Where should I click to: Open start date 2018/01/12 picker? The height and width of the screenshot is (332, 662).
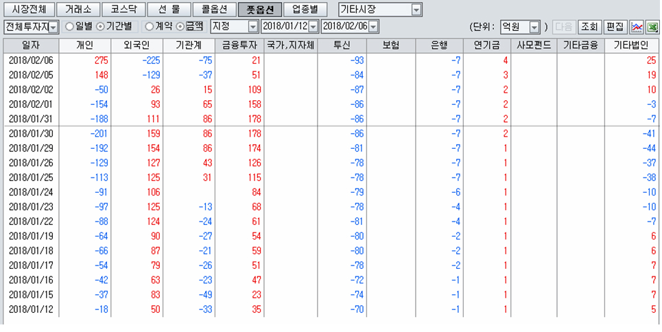[x=313, y=27]
